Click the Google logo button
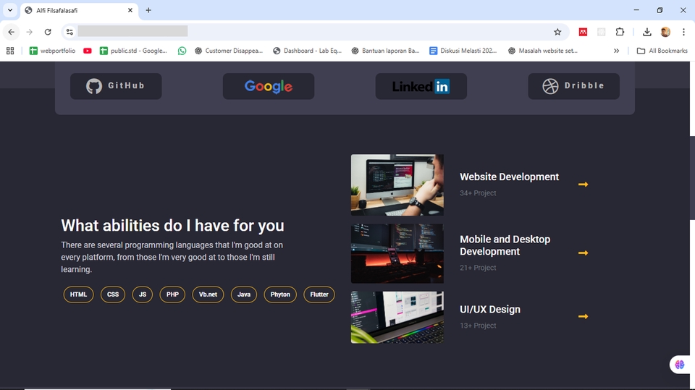Image resolution: width=695 pixels, height=390 pixels. (269, 86)
